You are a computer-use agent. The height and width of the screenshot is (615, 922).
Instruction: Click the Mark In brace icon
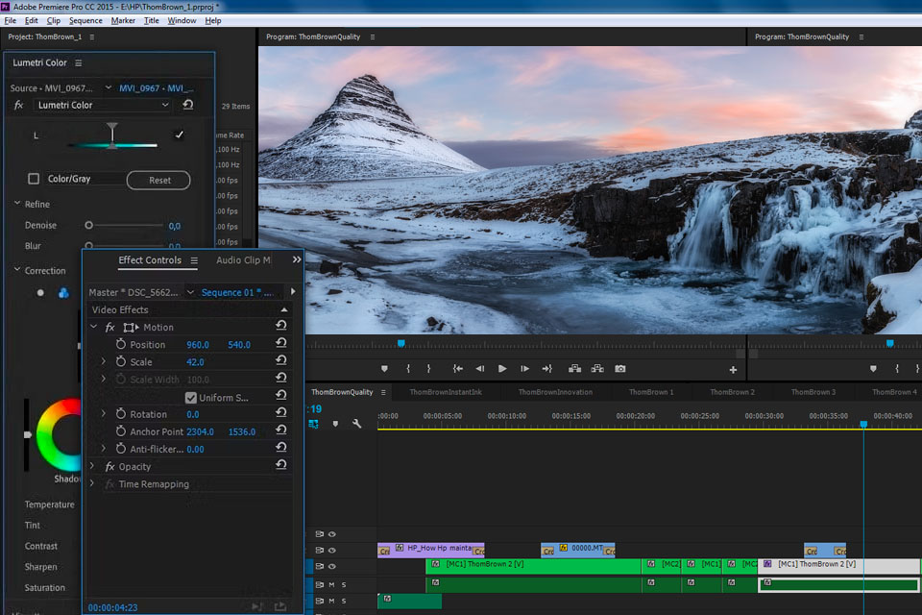coord(408,368)
